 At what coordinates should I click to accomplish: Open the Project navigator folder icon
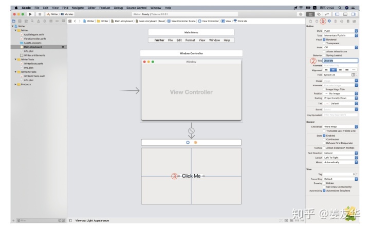point(14,21)
